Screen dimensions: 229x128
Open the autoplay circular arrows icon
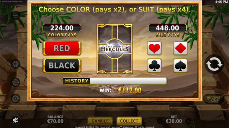(x=15, y=82)
